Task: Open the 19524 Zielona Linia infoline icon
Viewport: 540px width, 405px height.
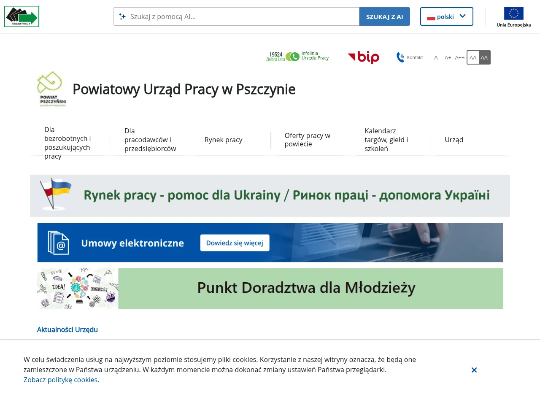Action: pyautogui.click(x=283, y=57)
